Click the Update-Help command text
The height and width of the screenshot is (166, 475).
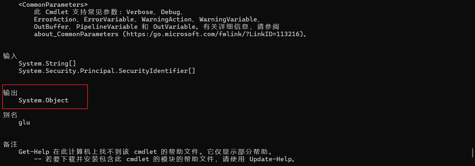click(271, 159)
